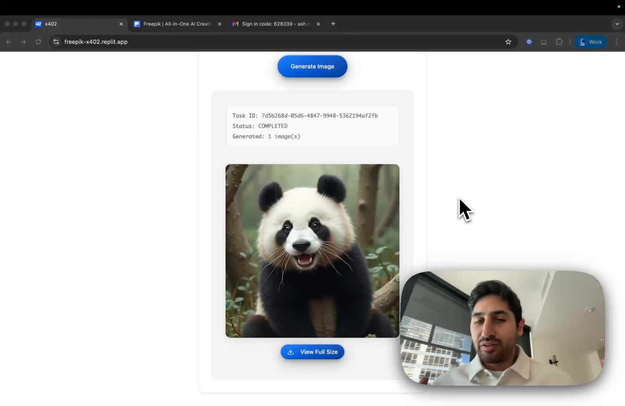Go back to the previous page
The image size is (625, 406).
coord(8,42)
